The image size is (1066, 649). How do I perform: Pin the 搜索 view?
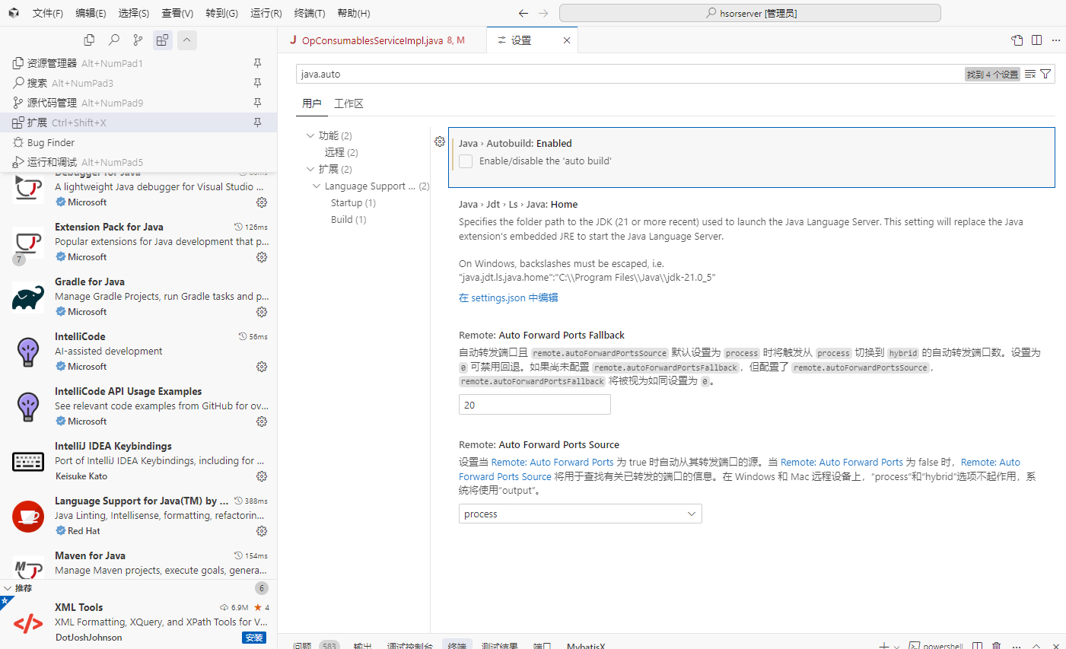[x=257, y=83]
